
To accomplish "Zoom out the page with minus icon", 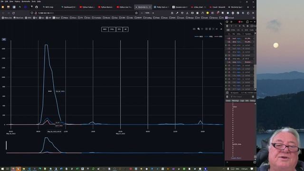I will click(142, 13).
